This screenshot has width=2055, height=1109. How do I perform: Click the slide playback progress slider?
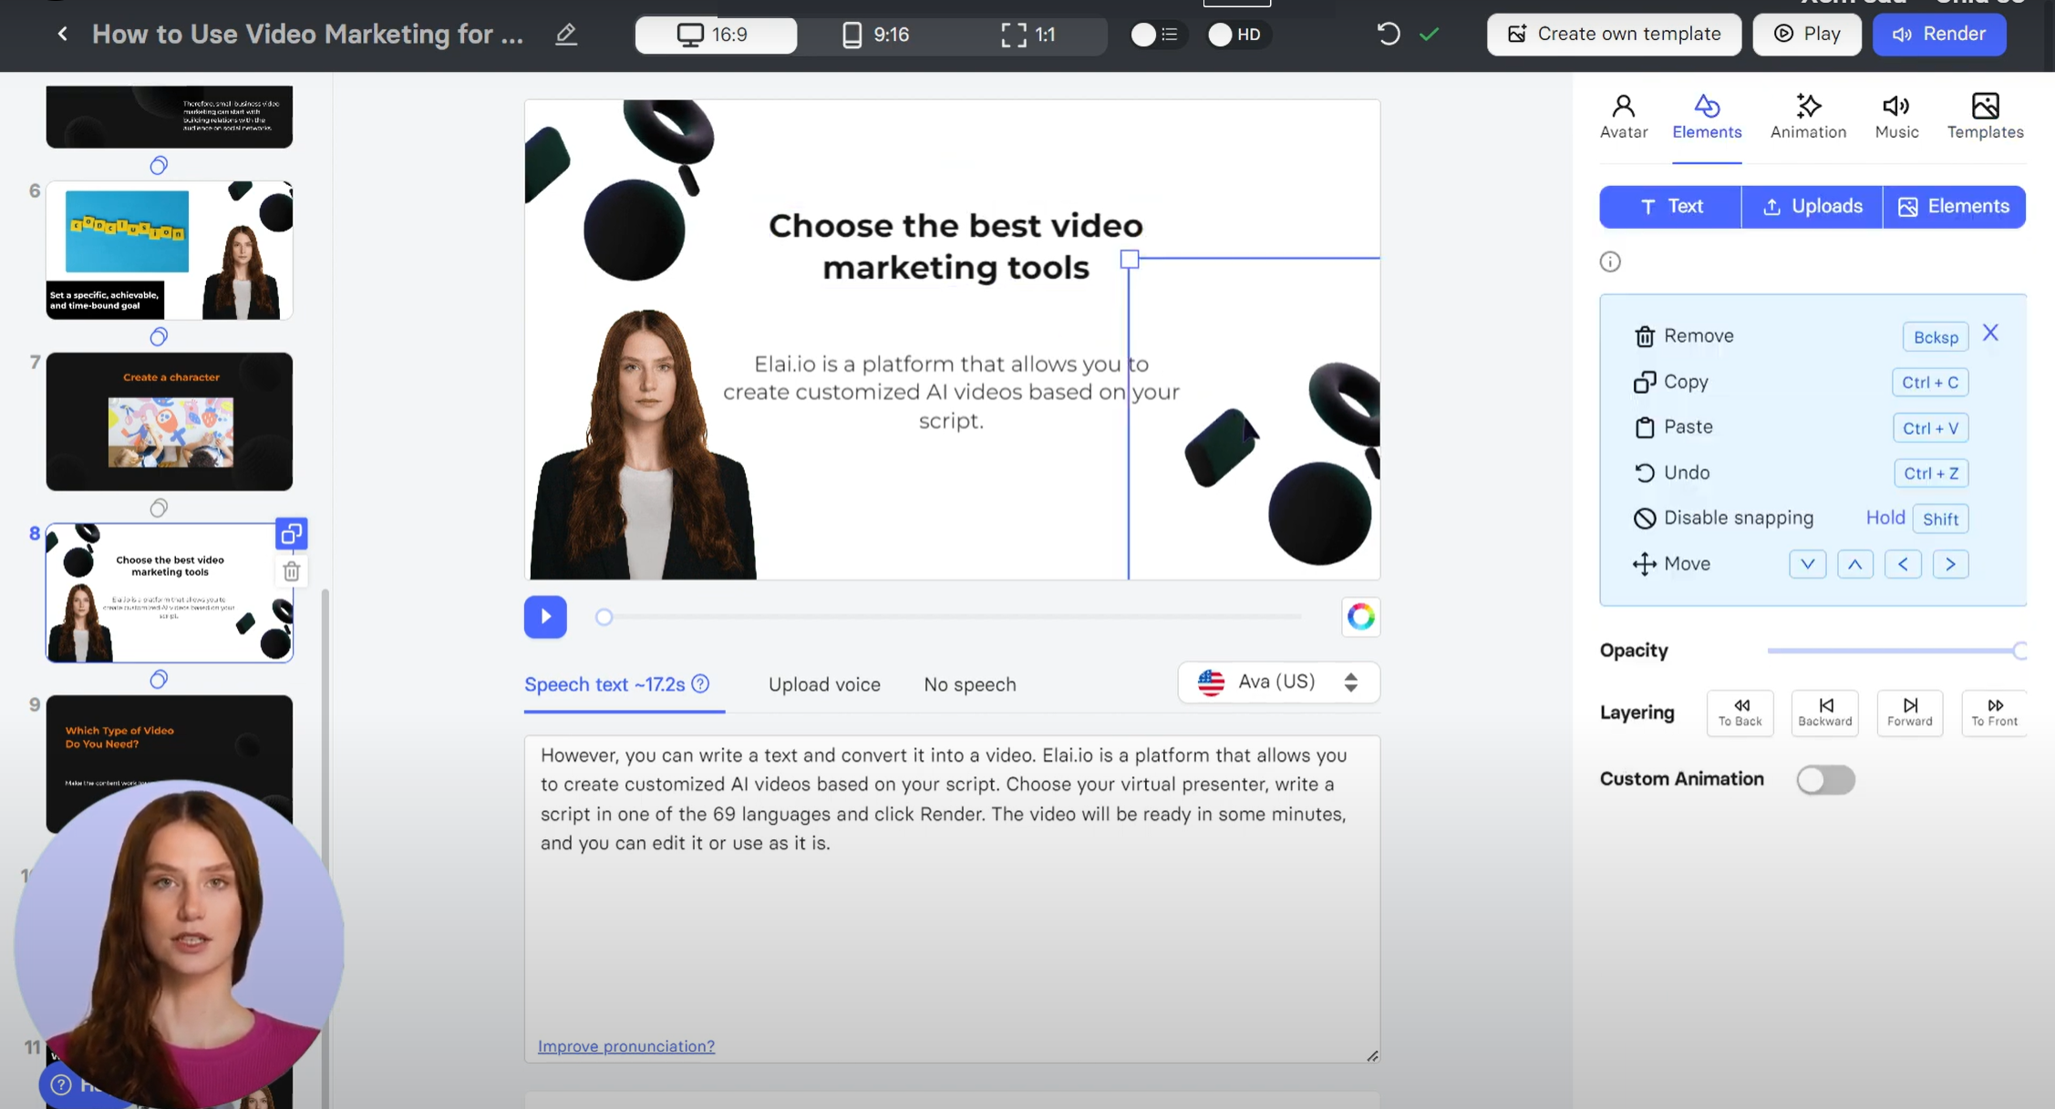click(x=948, y=617)
